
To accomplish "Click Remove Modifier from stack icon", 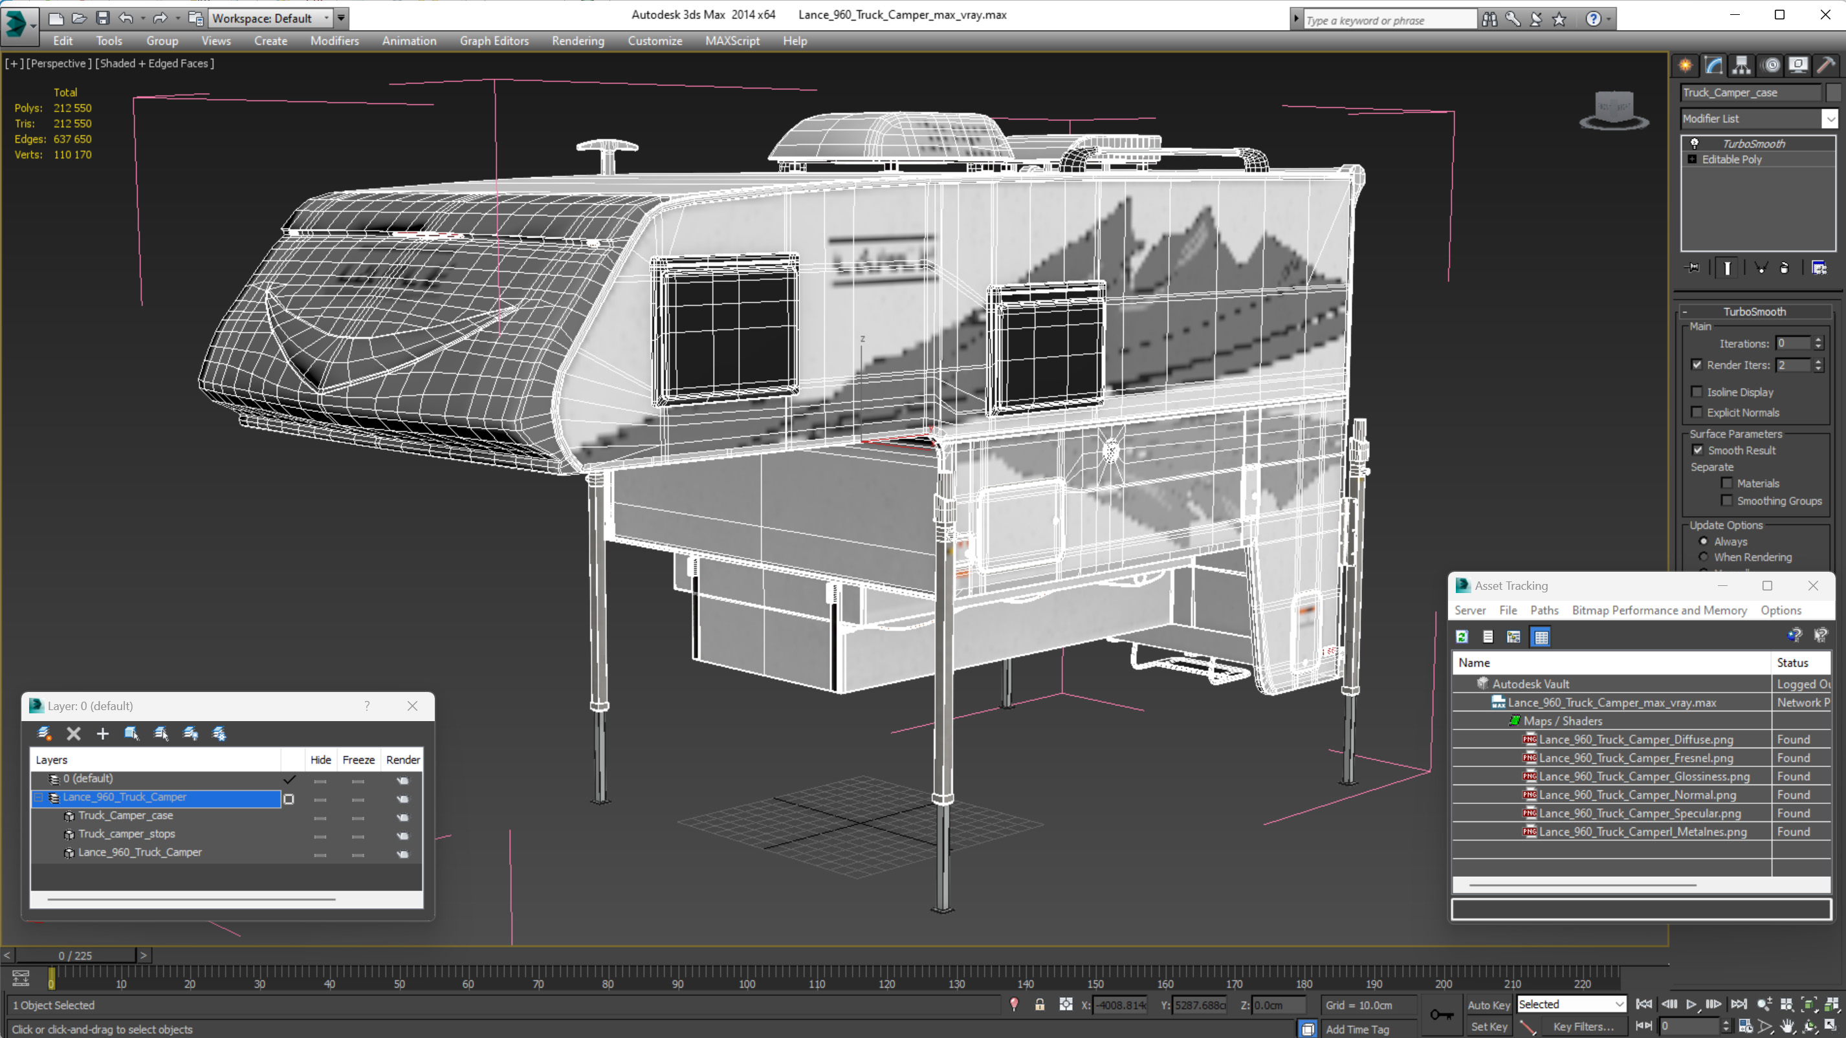I will pos(1785,268).
